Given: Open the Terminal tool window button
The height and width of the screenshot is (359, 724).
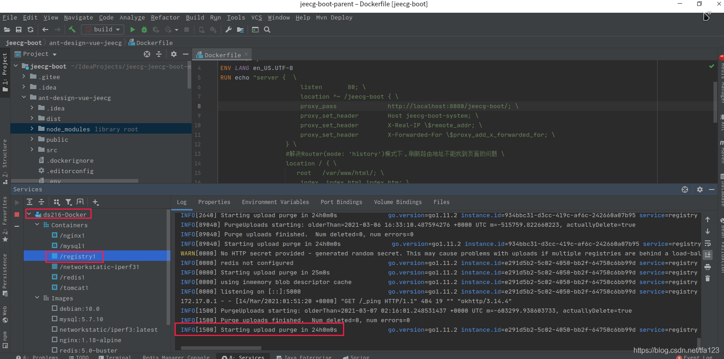Looking at the screenshot, I should (x=115, y=357).
